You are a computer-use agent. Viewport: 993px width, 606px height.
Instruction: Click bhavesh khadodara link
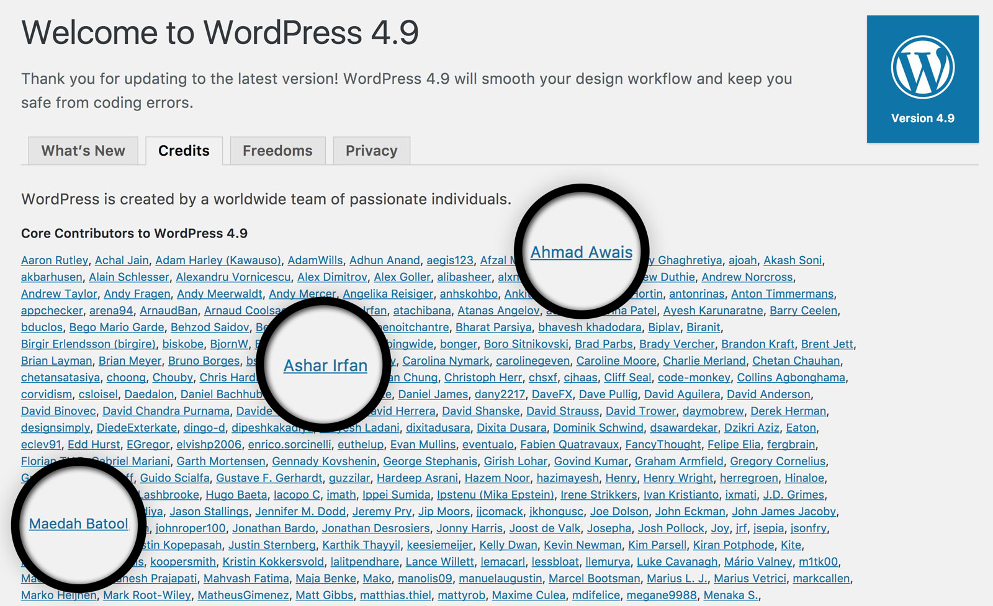point(590,328)
